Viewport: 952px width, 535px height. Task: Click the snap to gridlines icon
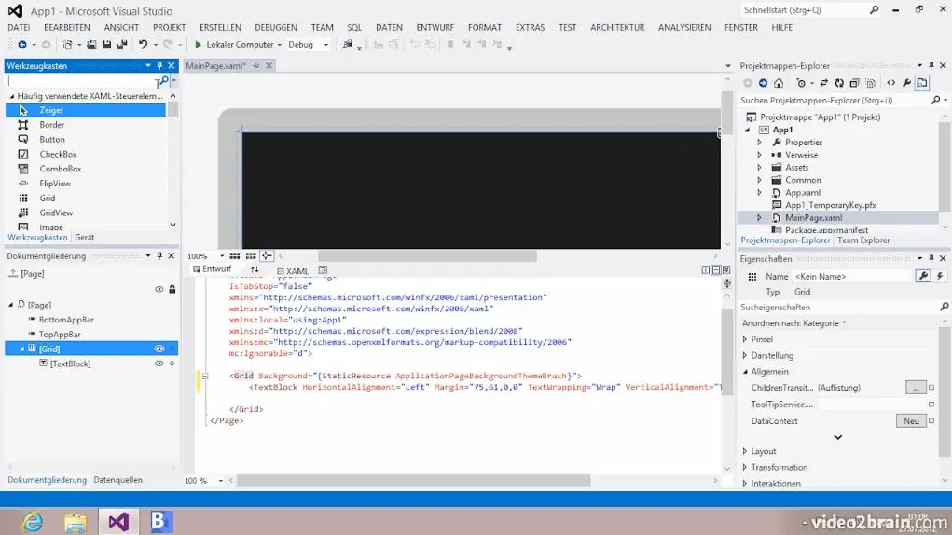point(251,256)
